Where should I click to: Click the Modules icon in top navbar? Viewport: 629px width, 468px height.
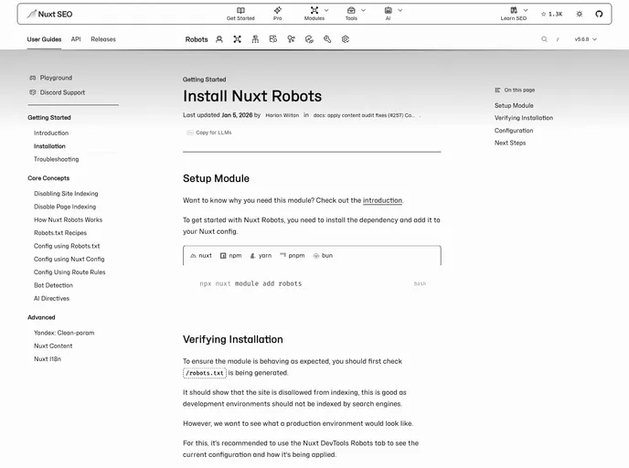point(314,10)
